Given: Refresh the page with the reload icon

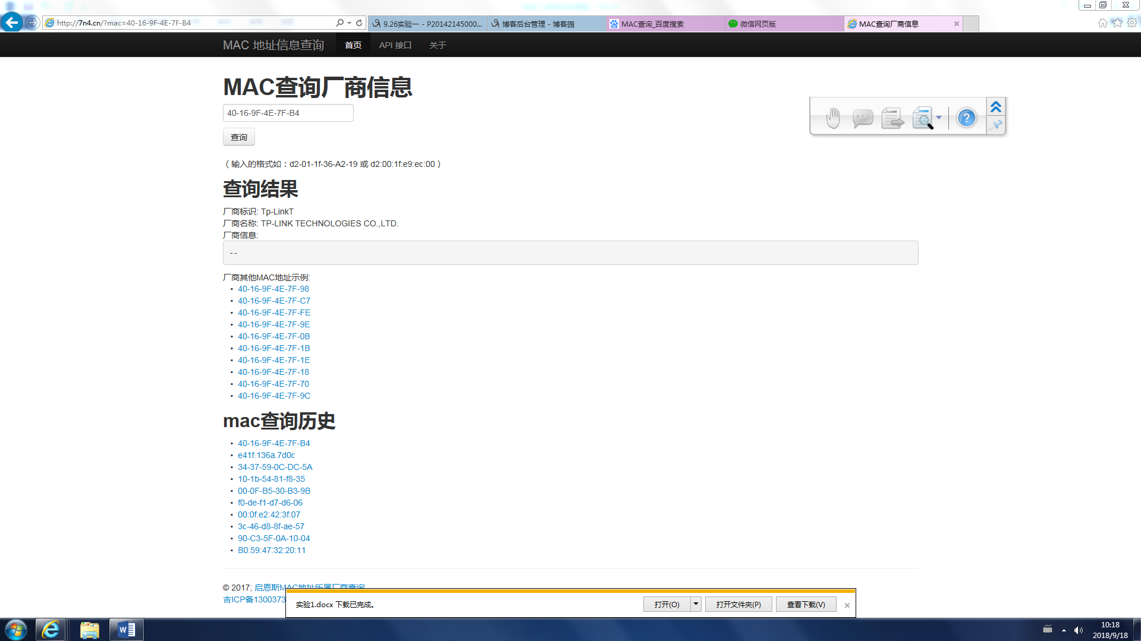Looking at the screenshot, I should point(359,23).
